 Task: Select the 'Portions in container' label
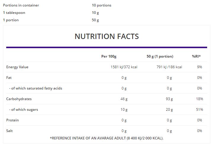(x=21, y=5)
